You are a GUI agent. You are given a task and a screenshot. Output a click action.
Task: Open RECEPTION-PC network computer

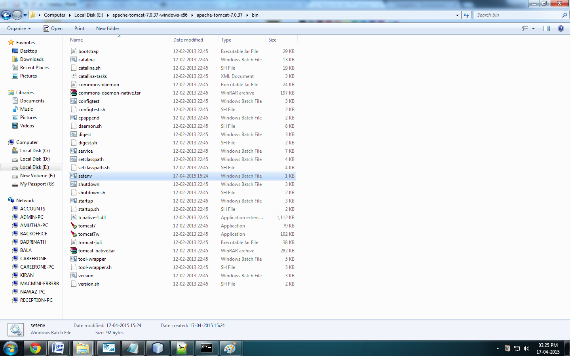tap(36, 300)
